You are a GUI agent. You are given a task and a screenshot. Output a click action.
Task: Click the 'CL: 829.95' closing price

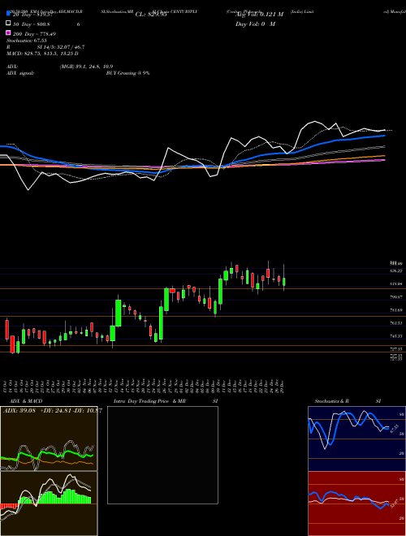[x=151, y=15]
